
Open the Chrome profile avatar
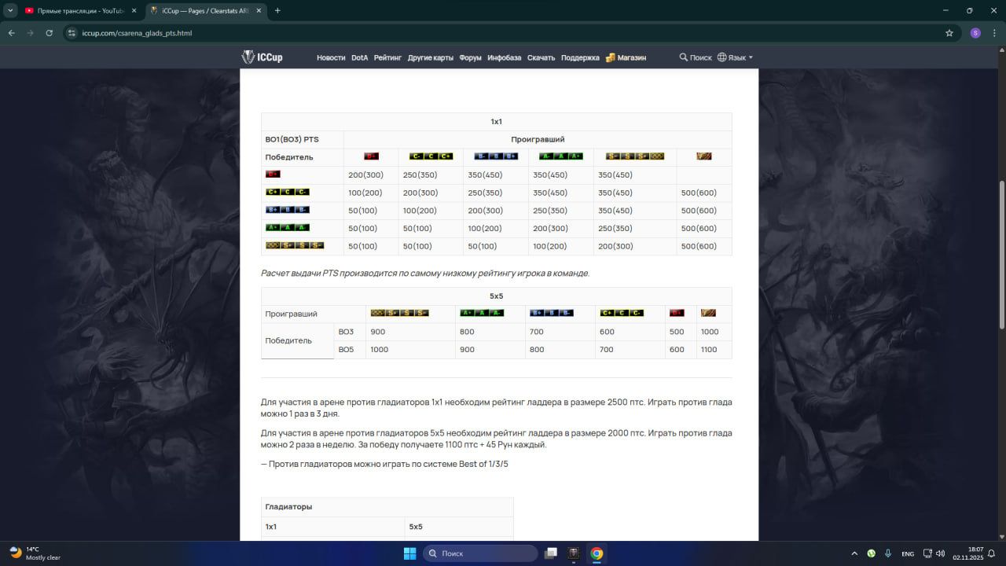pos(975,33)
